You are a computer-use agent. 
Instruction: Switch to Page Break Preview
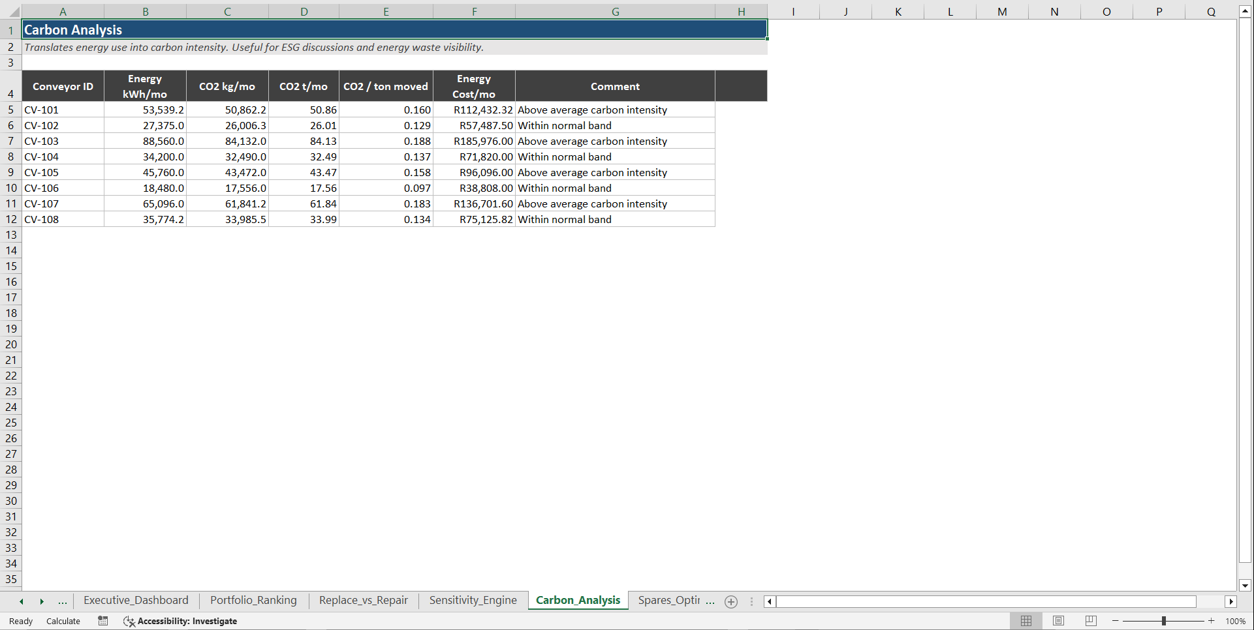[x=1091, y=621]
